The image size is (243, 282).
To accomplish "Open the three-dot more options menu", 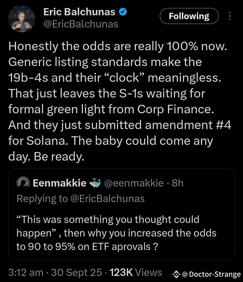I will [x=230, y=16].
